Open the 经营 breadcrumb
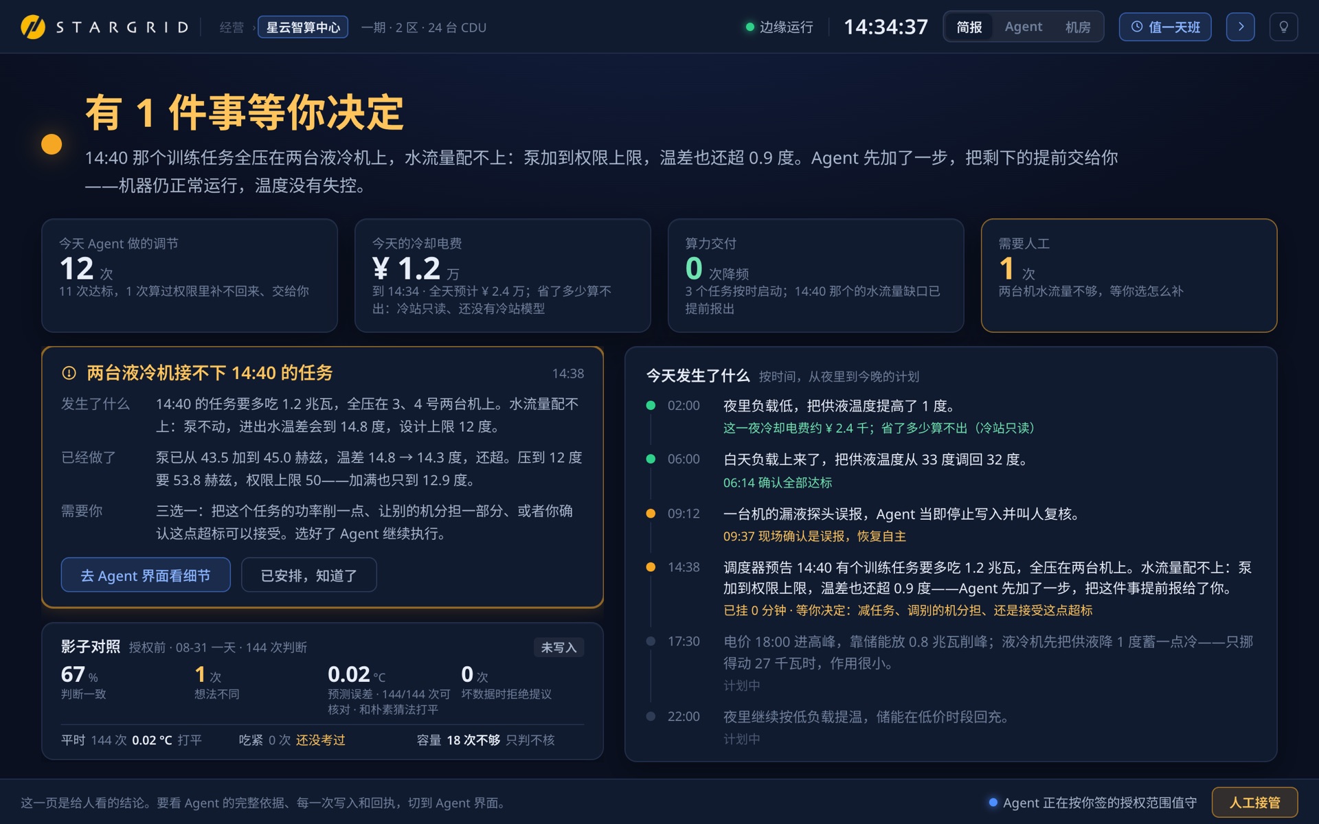The height and width of the screenshot is (824, 1319). (232, 27)
